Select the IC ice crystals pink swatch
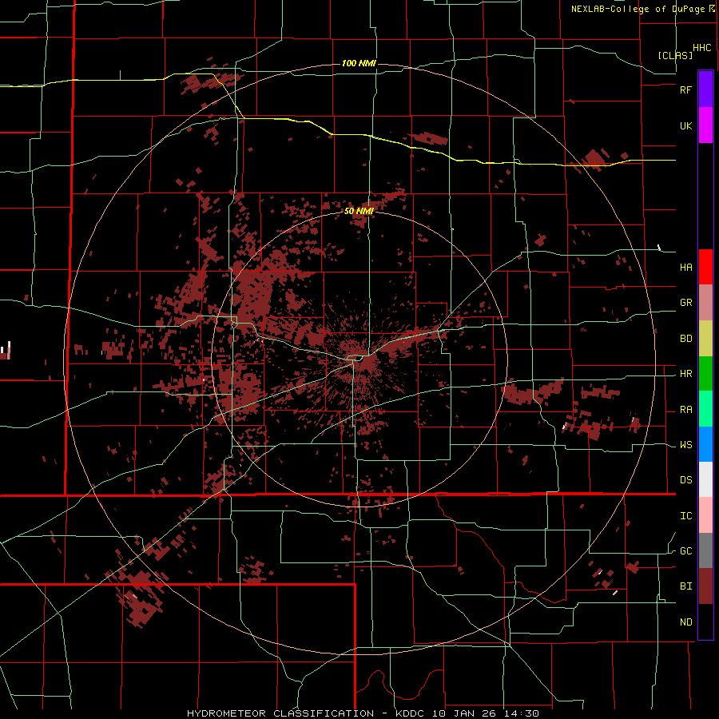Screen dimensions: 719x719 [x=705, y=515]
